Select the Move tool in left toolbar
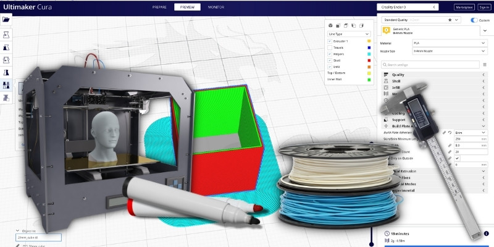494x247 pixels. pos(7,35)
